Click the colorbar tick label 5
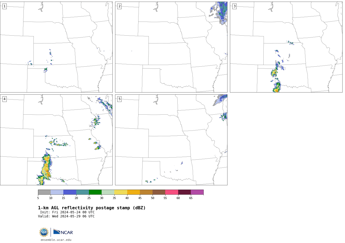 click(38, 198)
